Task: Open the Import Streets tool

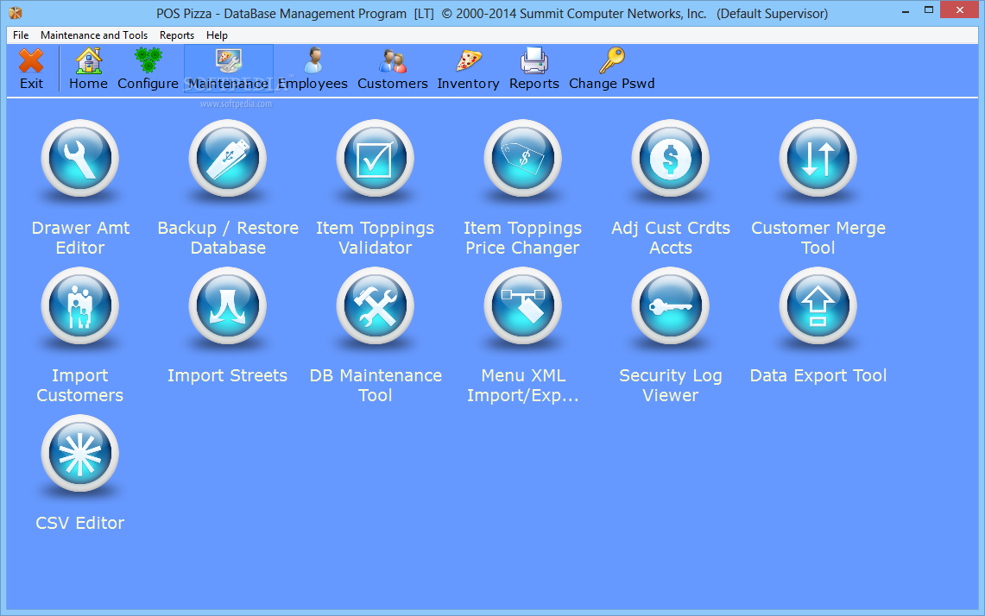Action: (x=227, y=305)
